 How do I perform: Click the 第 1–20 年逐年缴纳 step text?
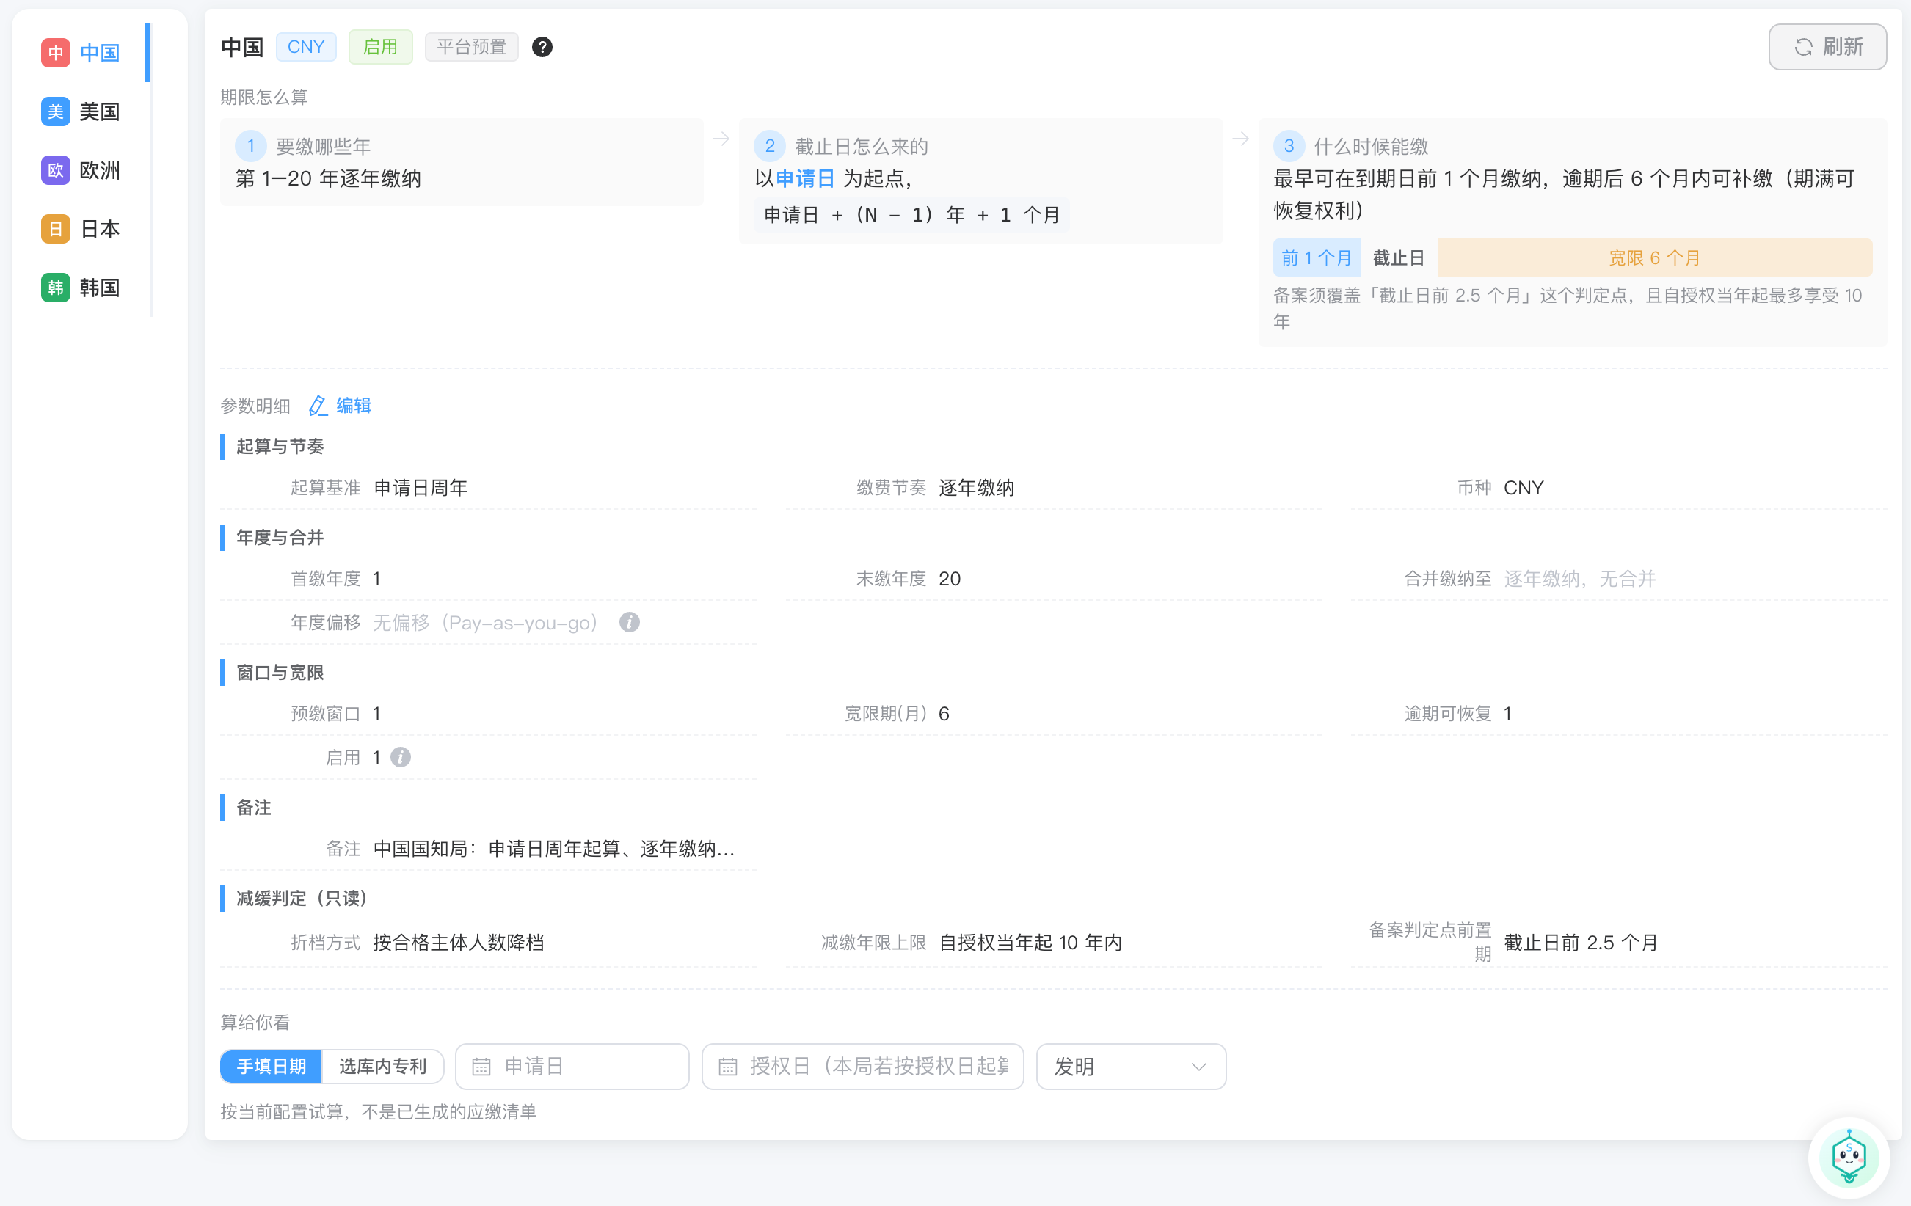329,178
